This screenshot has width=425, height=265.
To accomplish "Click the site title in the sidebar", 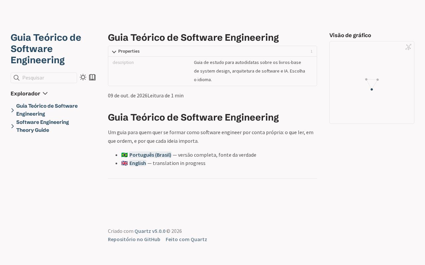I will 46,49.
